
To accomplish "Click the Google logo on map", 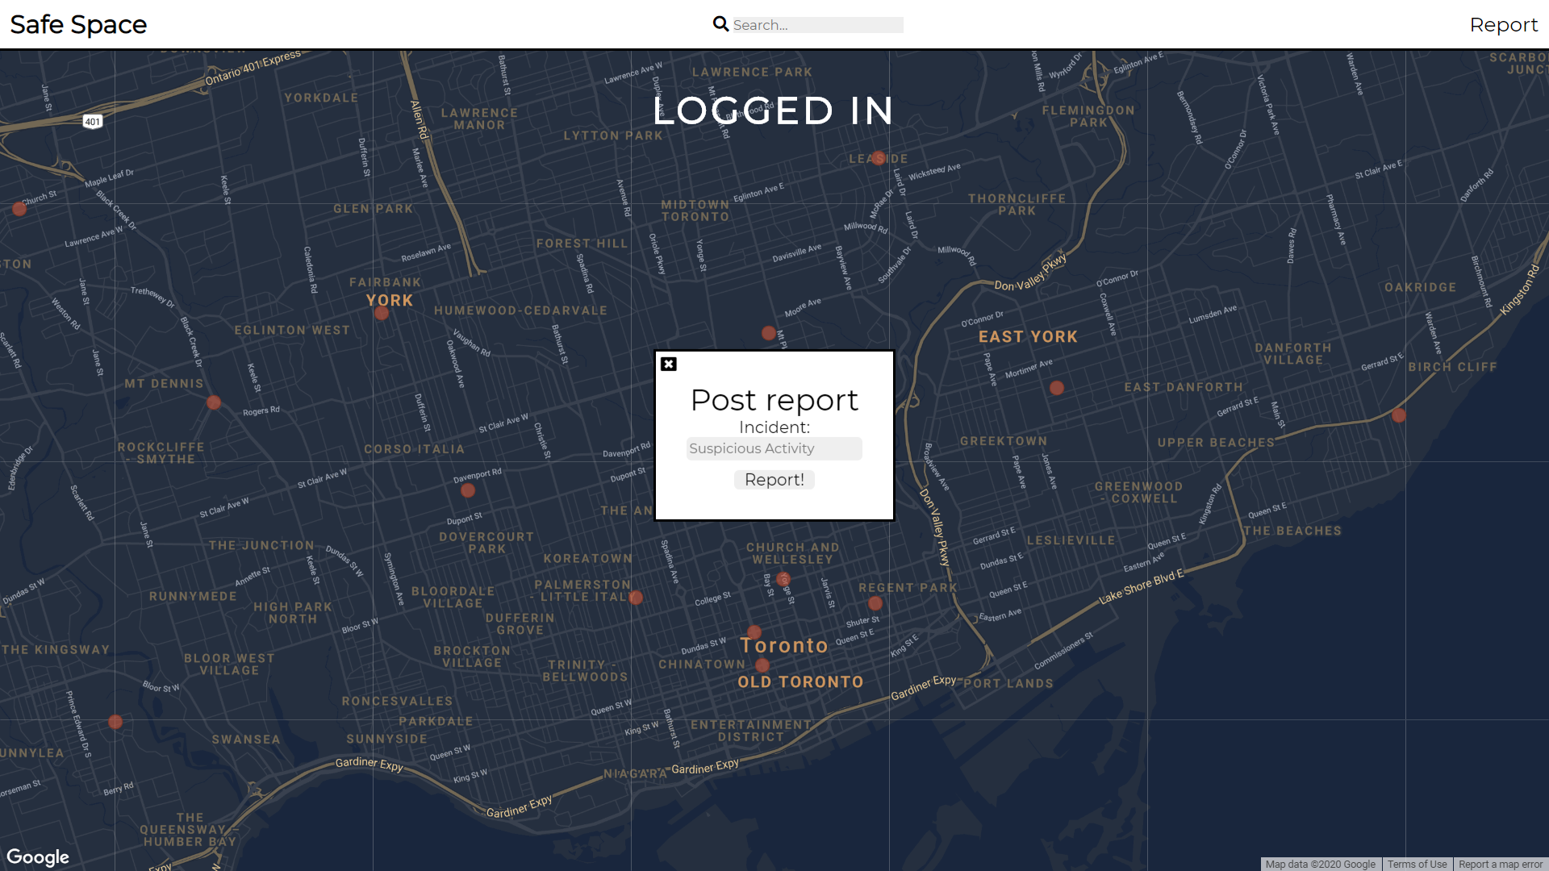I will pyautogui.click(x=38, y=856).
